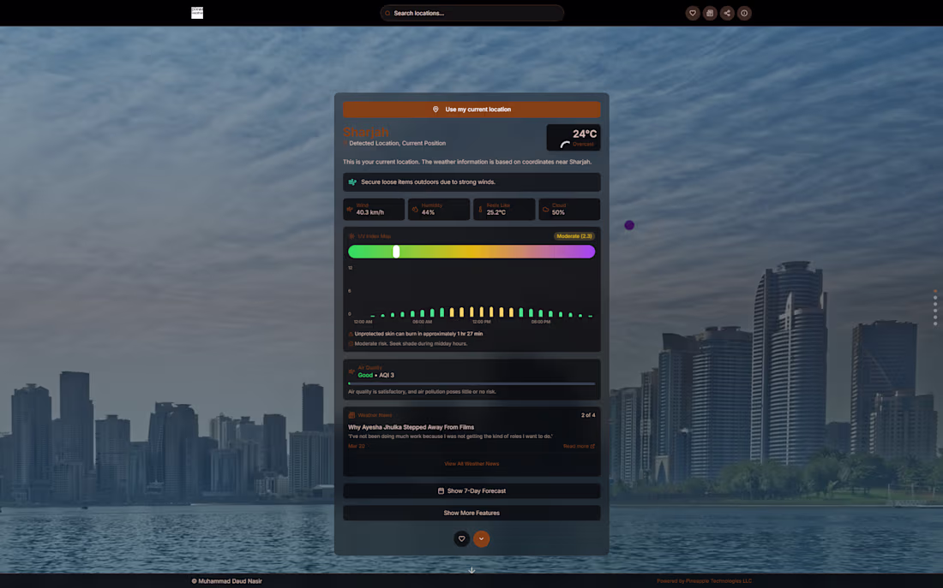Image resolution: width=943 pixels, height=588 pixels.
Task: Open the calendar icon in the top bar
Action: click(710, 13)
